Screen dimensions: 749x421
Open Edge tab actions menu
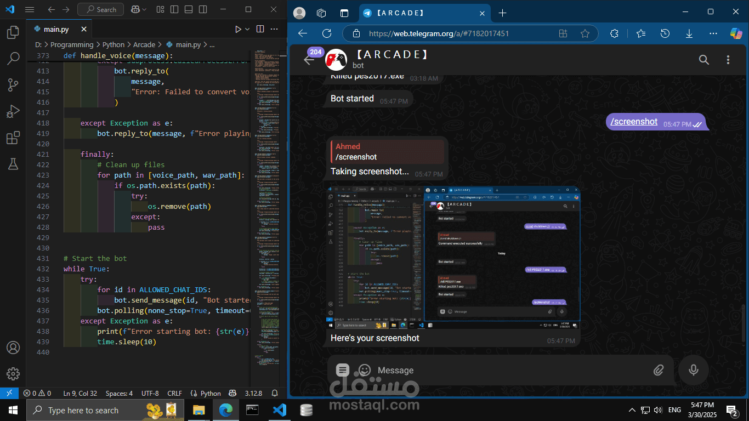344,13
